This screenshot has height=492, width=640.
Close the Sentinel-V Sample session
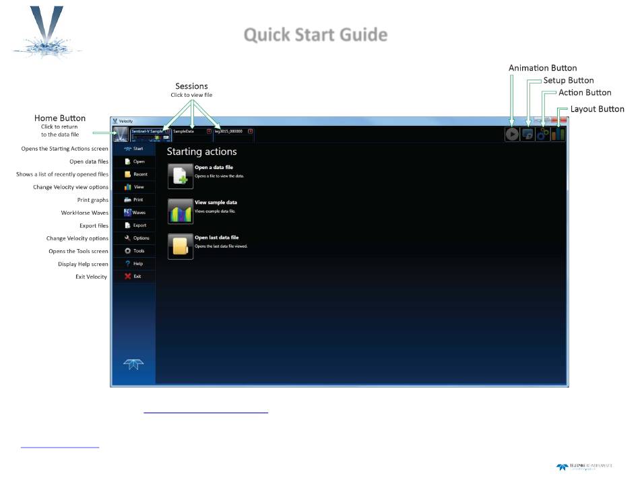pyautogui.click(x=168, y=131)
